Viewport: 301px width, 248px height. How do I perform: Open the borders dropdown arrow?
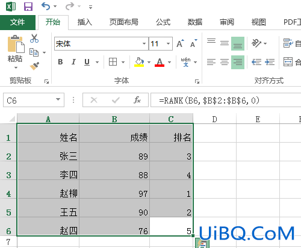[123, 62]
